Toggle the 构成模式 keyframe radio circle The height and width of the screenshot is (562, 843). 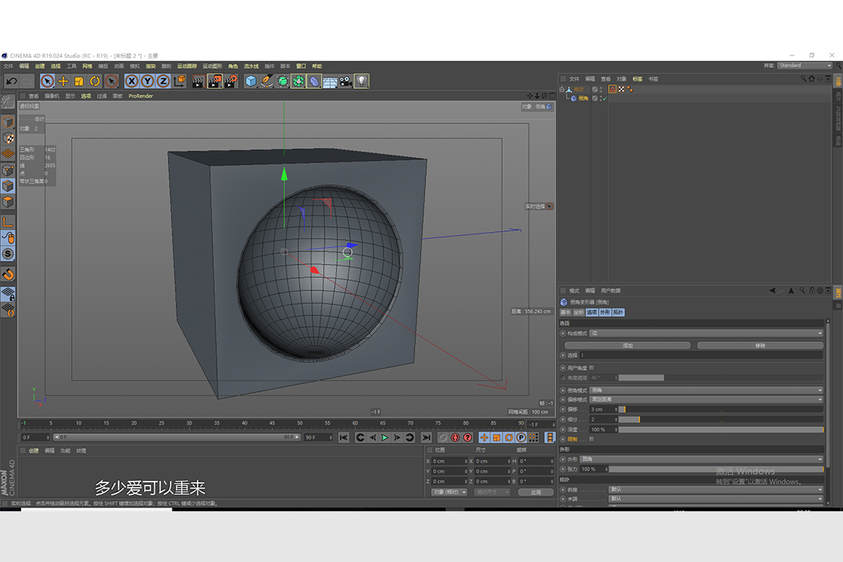coord(563,333)
